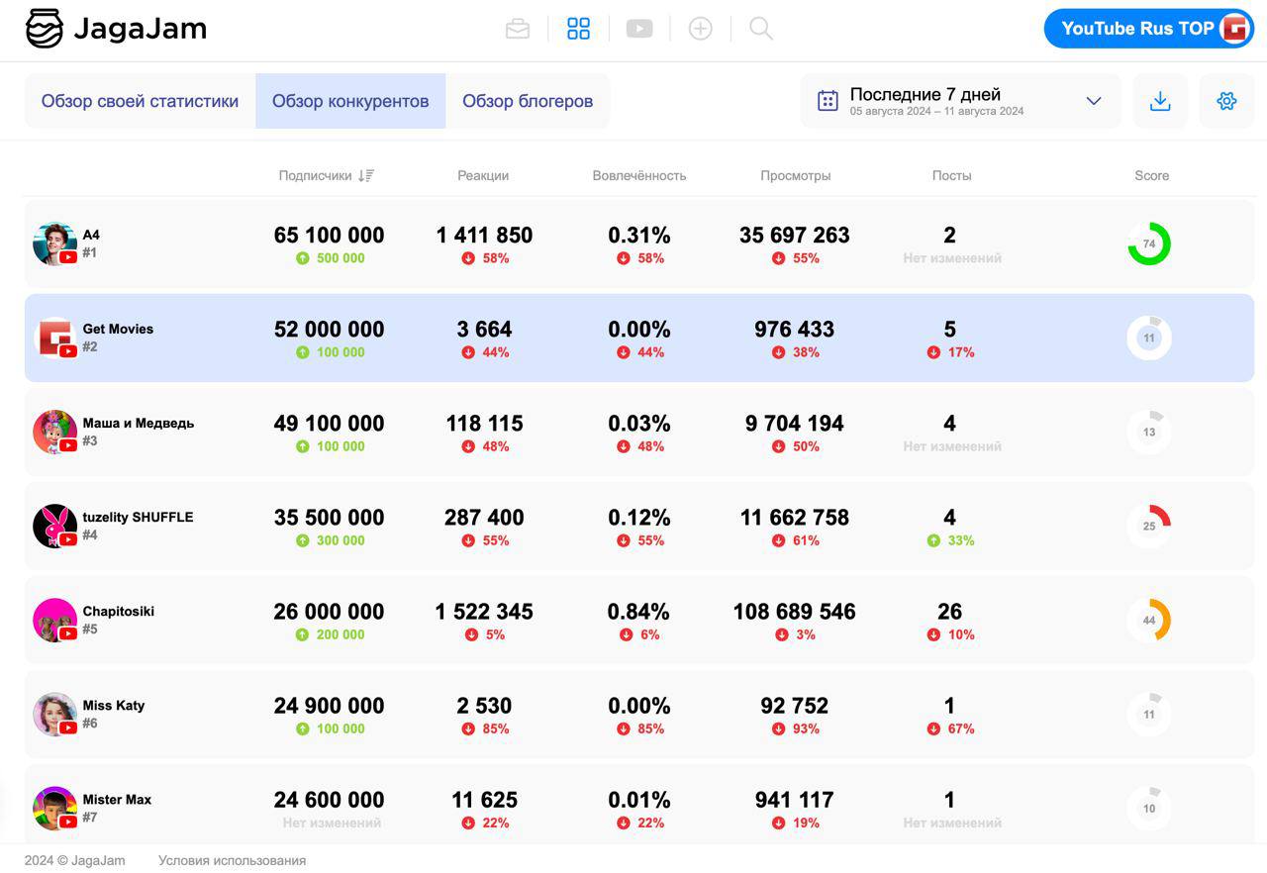Switch to Обзор своей статистики tab
This screenshot has width=1267, height=873.
140,101
